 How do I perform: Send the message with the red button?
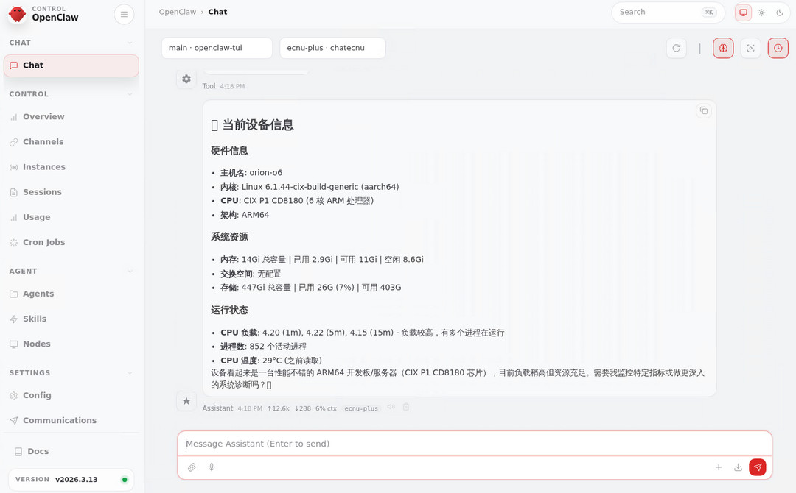(758, 467)
